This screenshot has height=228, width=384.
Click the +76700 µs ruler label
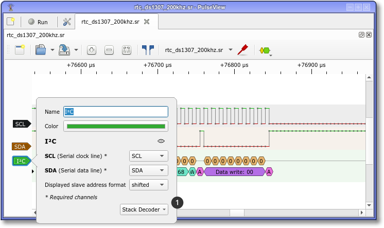[x=158, y=65]
